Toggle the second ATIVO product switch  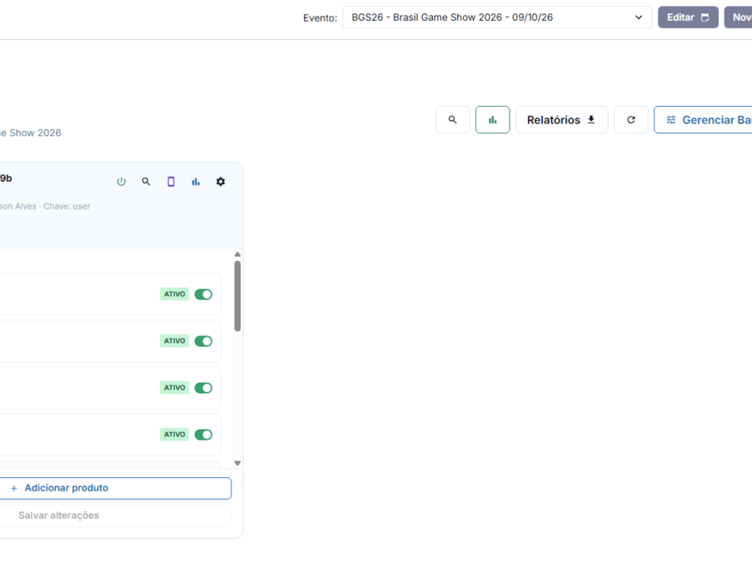tap(203, 341)
